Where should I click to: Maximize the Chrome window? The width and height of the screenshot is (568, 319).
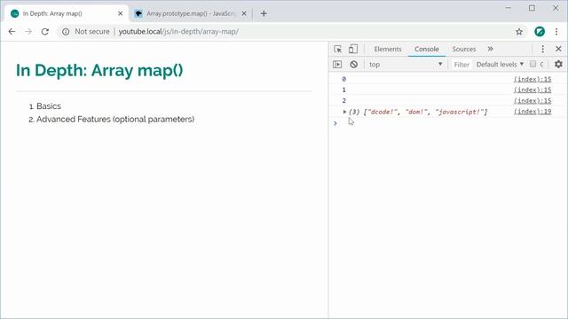pyautogui.click(x=532, y=8)
